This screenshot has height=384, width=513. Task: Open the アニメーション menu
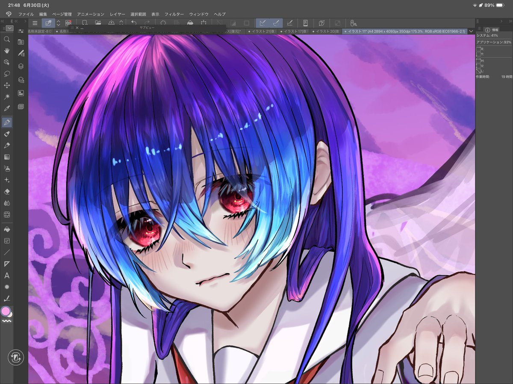point(91,14)
